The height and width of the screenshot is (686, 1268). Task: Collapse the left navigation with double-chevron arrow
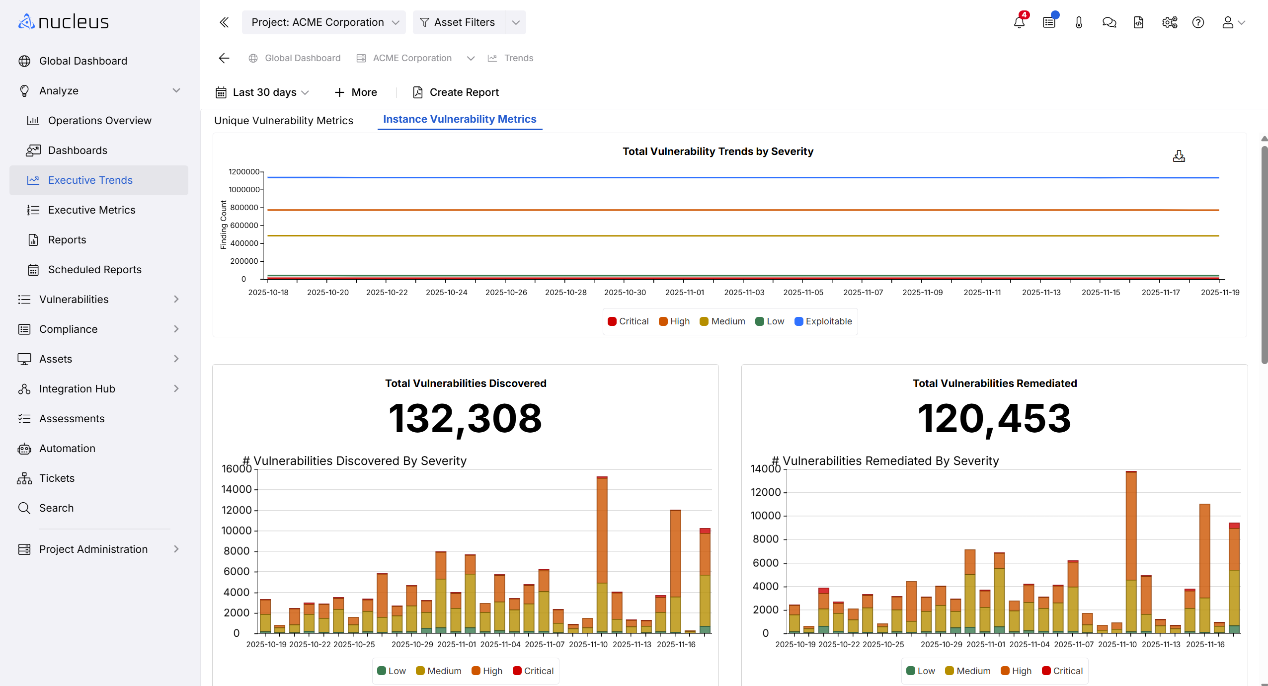[x=224, y=22]
